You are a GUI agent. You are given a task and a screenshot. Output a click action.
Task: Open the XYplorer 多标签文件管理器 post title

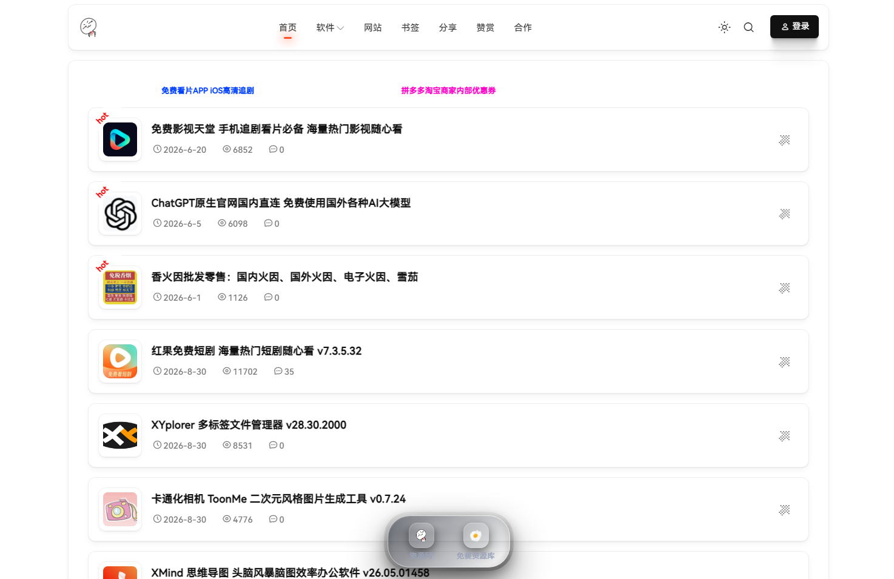[x=249, y=425]
